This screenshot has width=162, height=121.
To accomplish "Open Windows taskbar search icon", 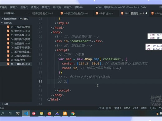I will [x=2, y=114].
